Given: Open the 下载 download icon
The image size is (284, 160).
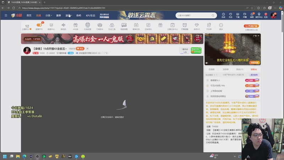Looking at the screenshot, I should pyautogui.click(x=237, y=15).
